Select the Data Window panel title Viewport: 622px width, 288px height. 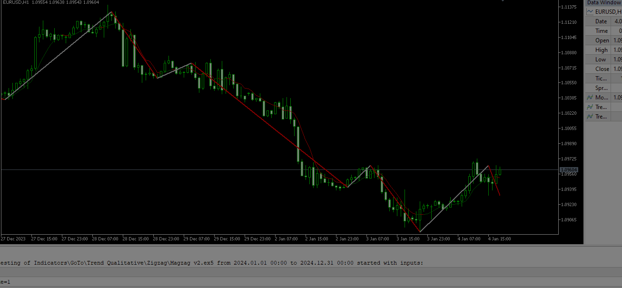[x=603, y=3]
